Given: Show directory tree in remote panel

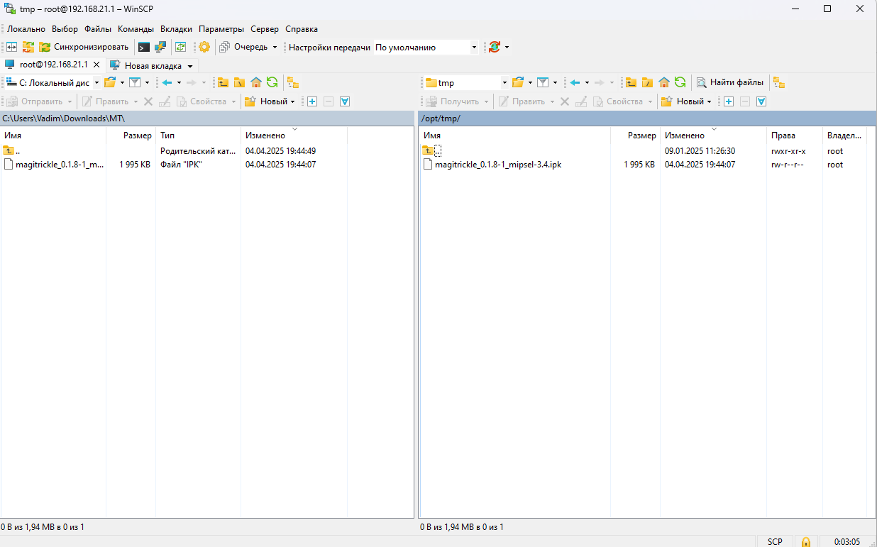Looking at the screenshot, I should [779, 82].
